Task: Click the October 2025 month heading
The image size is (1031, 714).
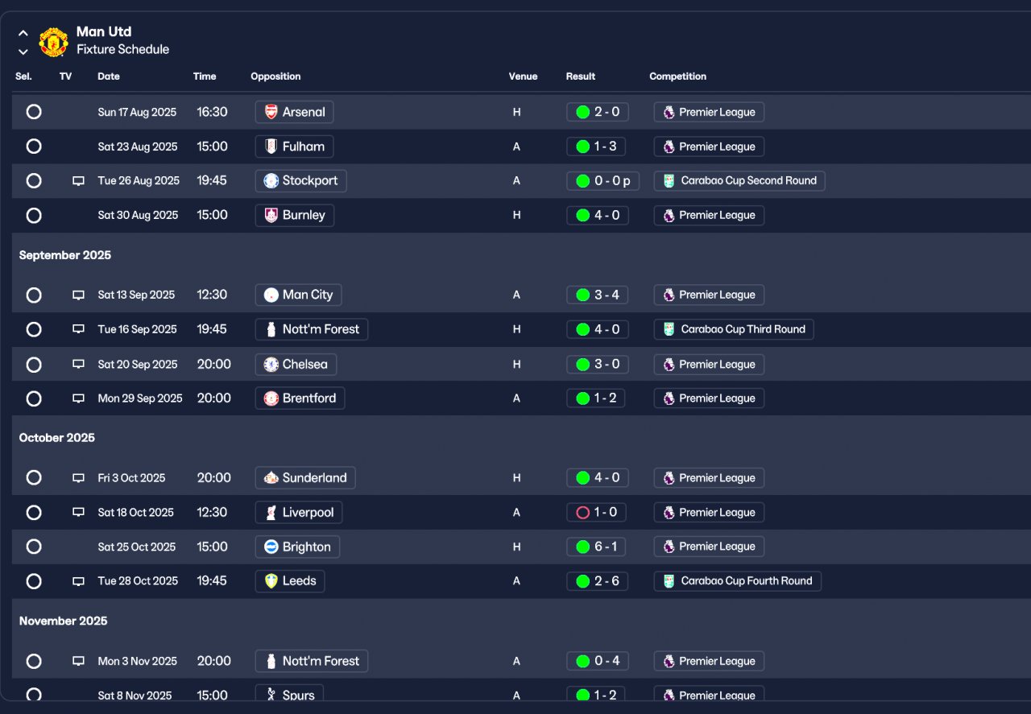Action: coord(57,438)
